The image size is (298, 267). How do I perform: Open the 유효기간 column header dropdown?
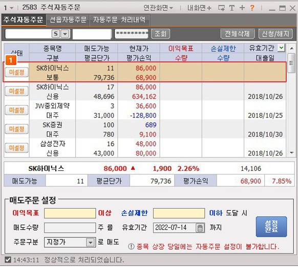click(281, 48)
